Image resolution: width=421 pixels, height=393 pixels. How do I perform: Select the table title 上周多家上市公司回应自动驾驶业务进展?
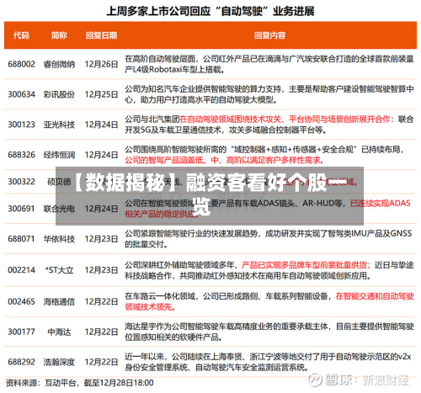210,11
